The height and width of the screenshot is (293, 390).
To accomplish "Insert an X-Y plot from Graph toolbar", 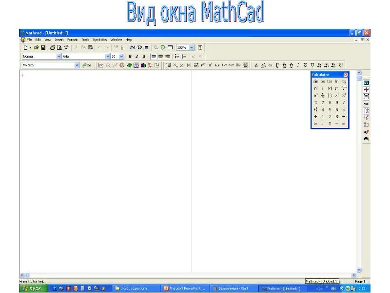I will tap(101, 65).
